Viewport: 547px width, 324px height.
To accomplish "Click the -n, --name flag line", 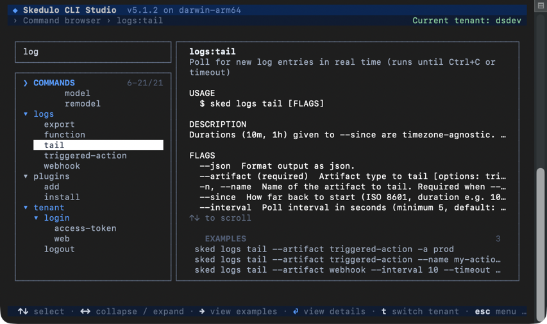I will (x=353, y=187).
